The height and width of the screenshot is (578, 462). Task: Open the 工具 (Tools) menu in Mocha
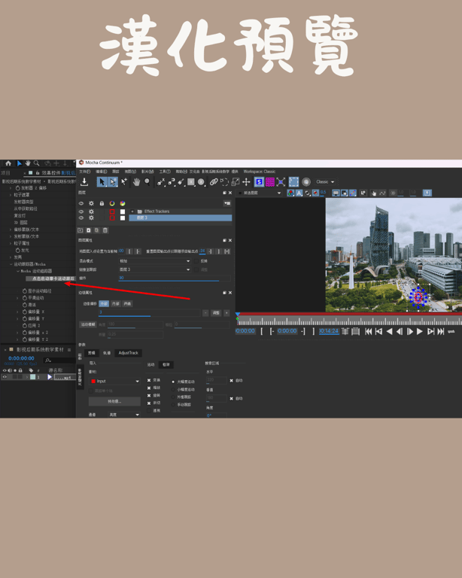click(165, 172)
